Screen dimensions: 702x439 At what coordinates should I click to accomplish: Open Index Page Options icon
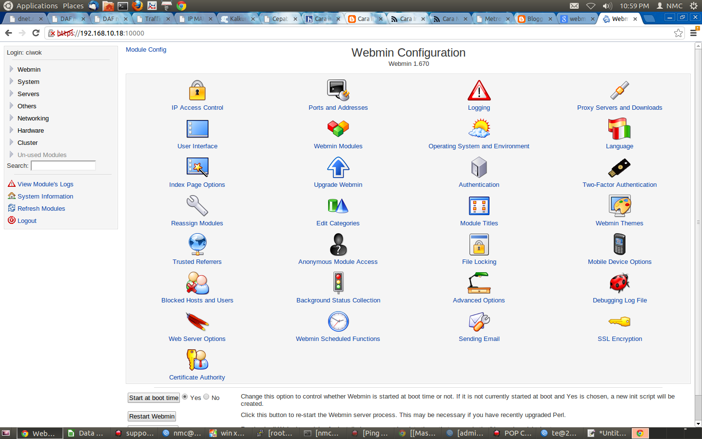(x=197, y=167)
